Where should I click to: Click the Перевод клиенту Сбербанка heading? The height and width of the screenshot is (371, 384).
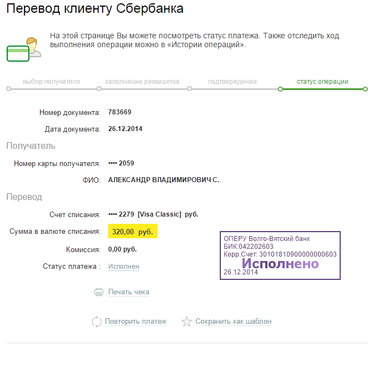click(x=95, y=9)
